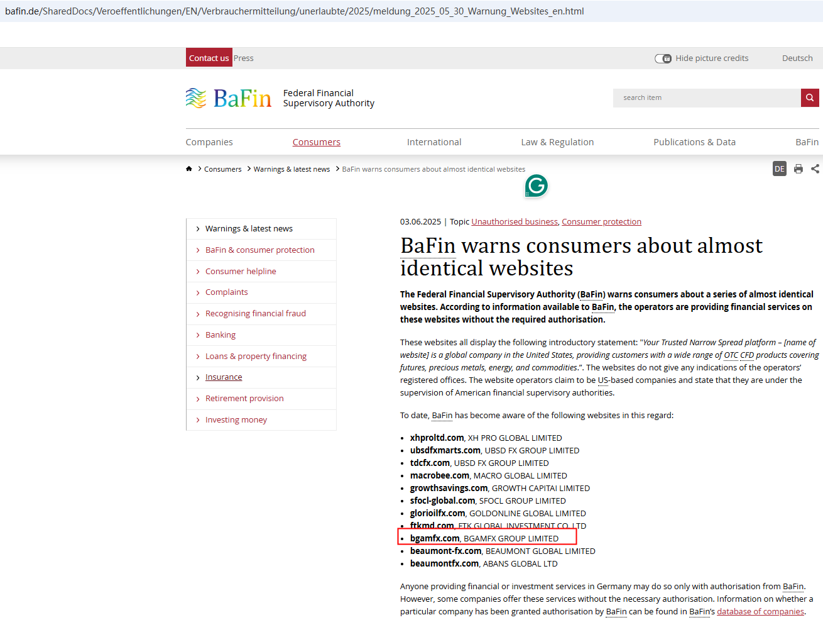Open Investing money sidebar link
Screen dimensions: 823x620
pos(236,420)
